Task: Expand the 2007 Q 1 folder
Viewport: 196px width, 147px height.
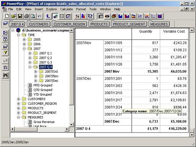Action: 30,53
